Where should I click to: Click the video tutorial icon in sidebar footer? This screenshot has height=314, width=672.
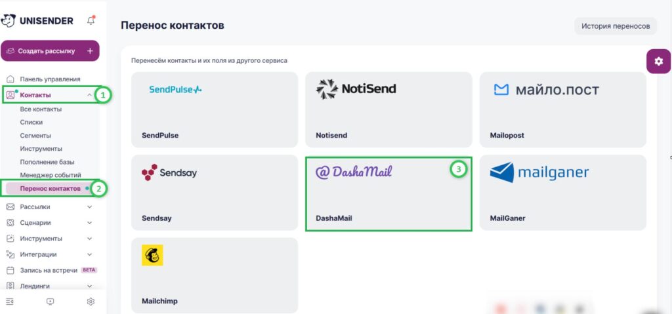(x=50, y=302)
